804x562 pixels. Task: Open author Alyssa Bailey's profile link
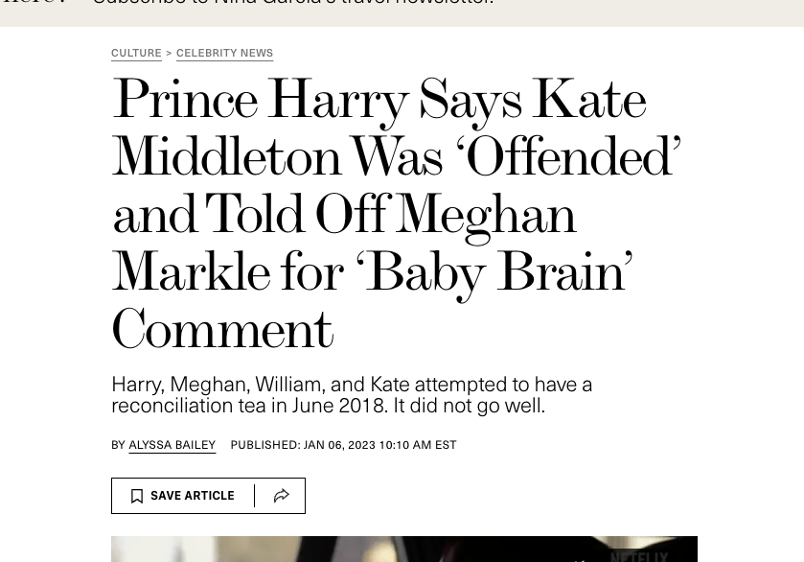(172, 445)
